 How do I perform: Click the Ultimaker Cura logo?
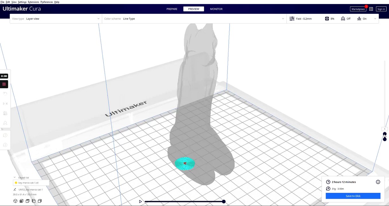point(22,9)
